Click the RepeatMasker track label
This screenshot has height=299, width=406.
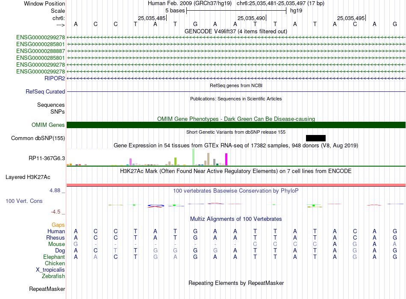click(47, 289)
